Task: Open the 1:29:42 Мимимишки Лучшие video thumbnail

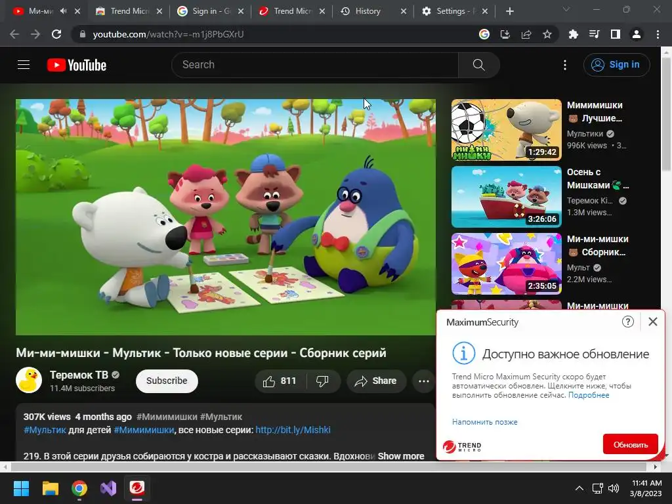Action: coord(506,130)
